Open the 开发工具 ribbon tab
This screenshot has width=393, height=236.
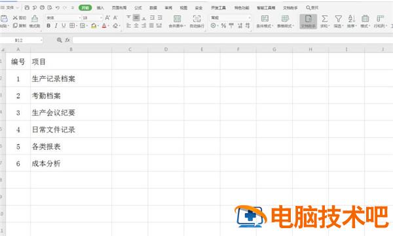218,8
